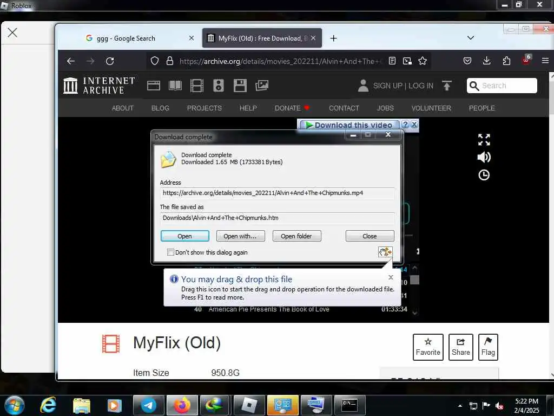This screenshot has width=554, height=416.
Task: Open the tracking protection shield icon
Action: coord(155,61)
